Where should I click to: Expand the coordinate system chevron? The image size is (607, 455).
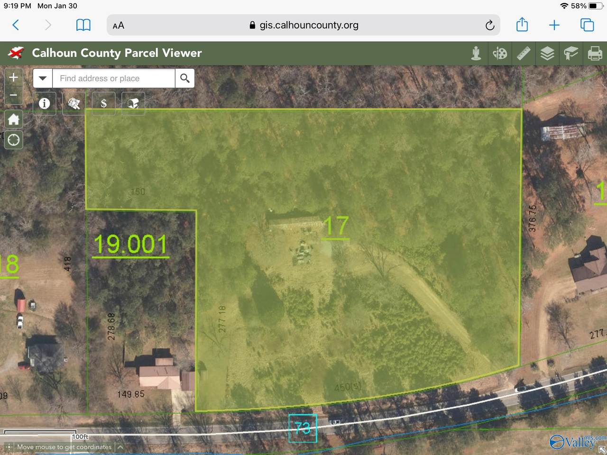120,447
